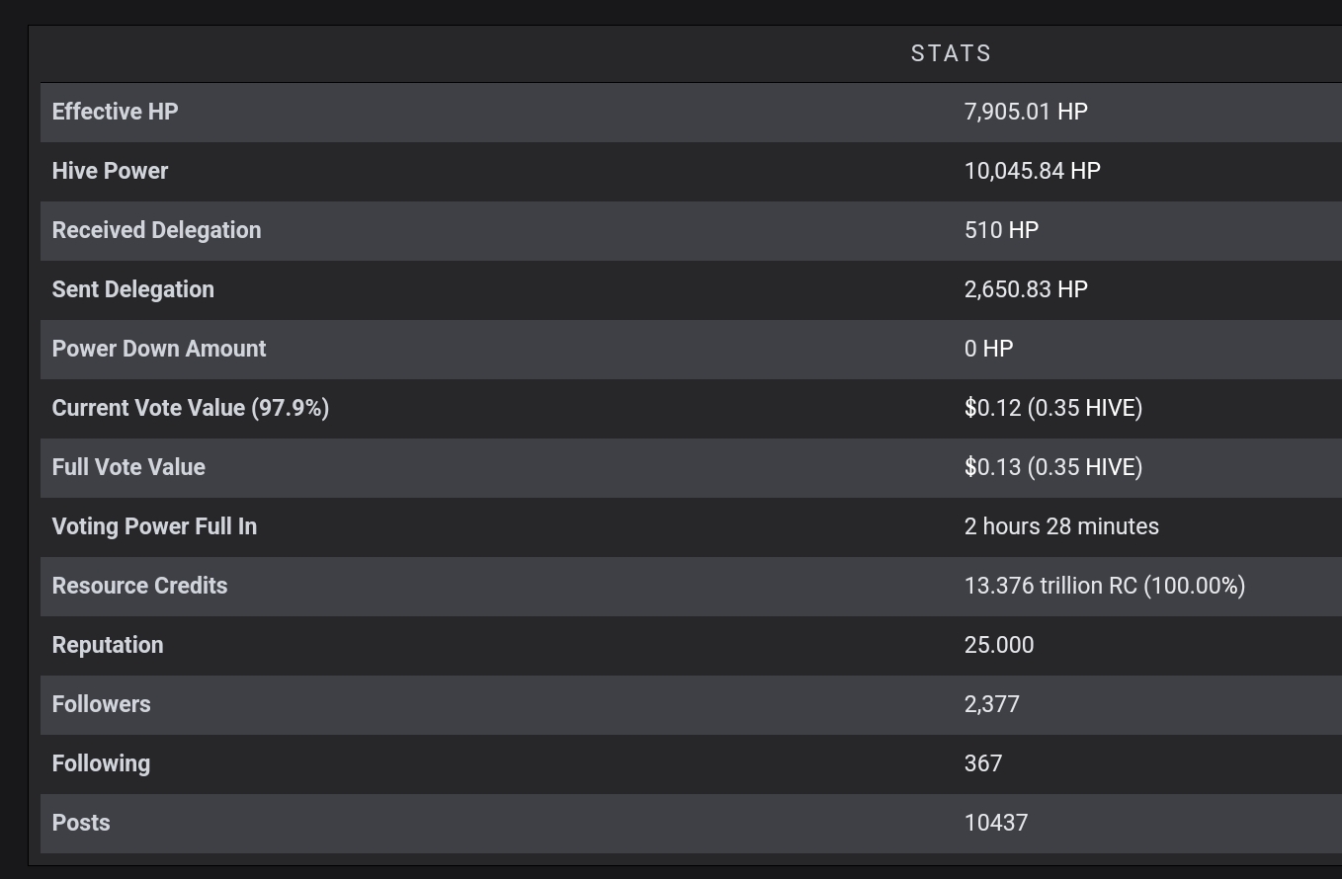This screenshot has width=1342, height=879.
Task: Click the 7,905.01 HP value
Action: coord(1026,112)
